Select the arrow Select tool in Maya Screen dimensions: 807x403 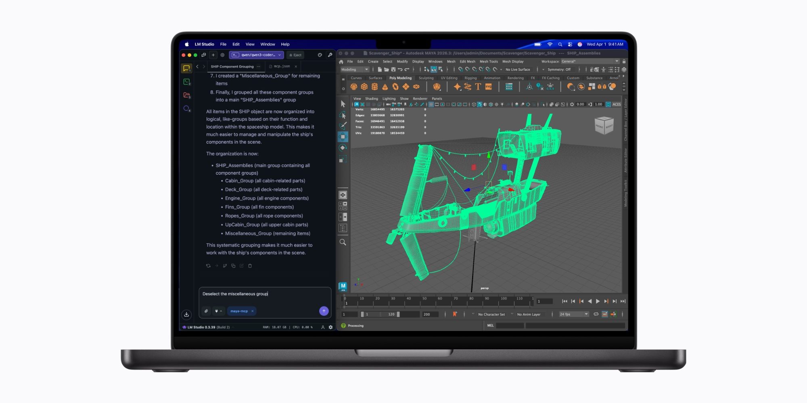pos(343,104)
